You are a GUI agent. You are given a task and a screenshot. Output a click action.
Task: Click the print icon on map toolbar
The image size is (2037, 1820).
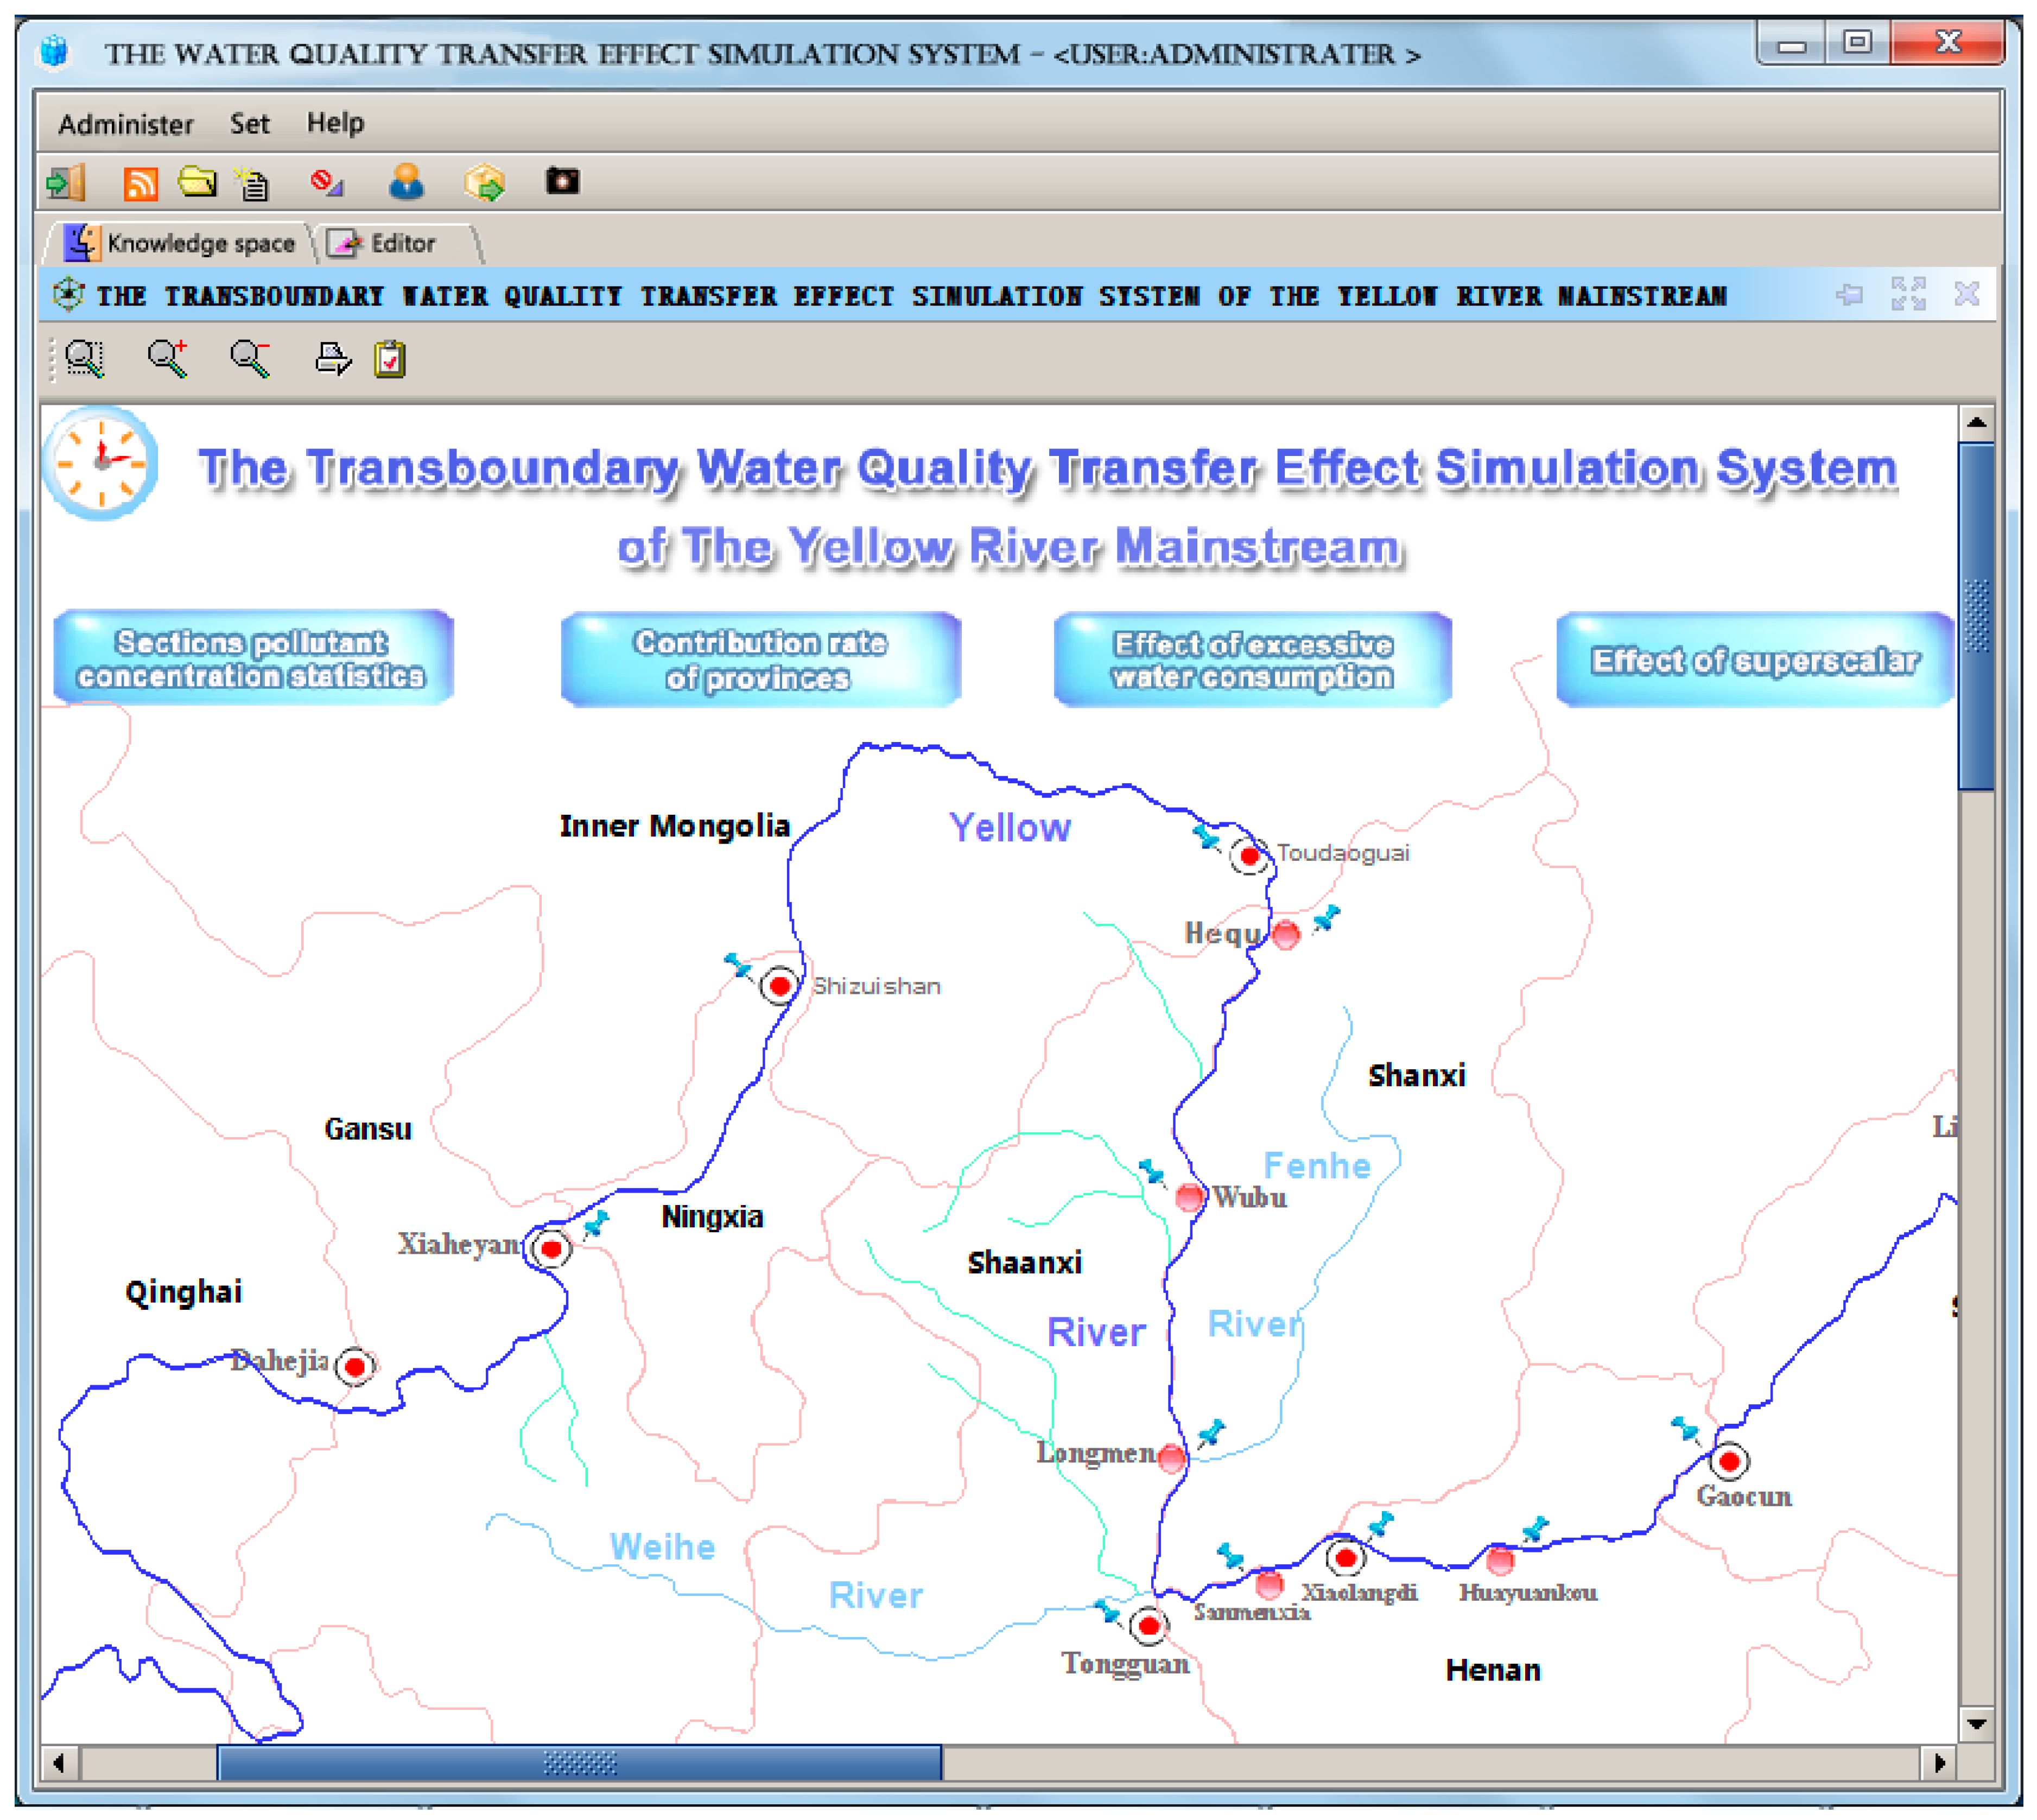coord(332,358)
